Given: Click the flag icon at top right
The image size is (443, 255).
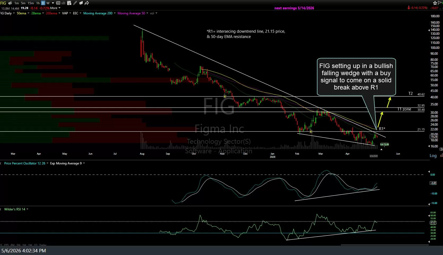Looking at the screenshot, I should click(x=440, y=3).
